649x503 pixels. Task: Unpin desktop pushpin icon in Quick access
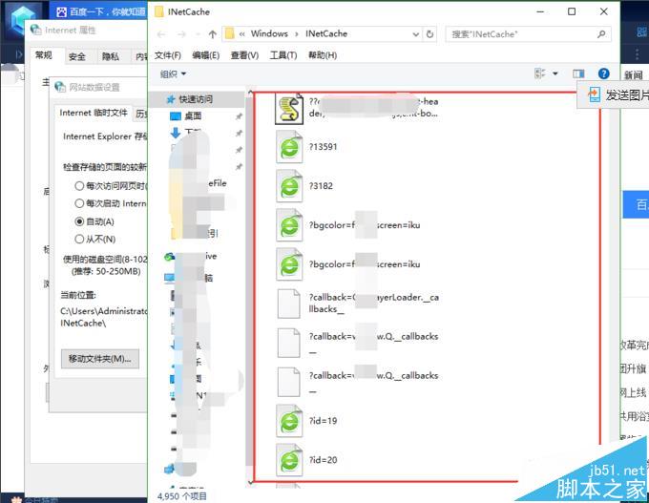click(239, 116)
